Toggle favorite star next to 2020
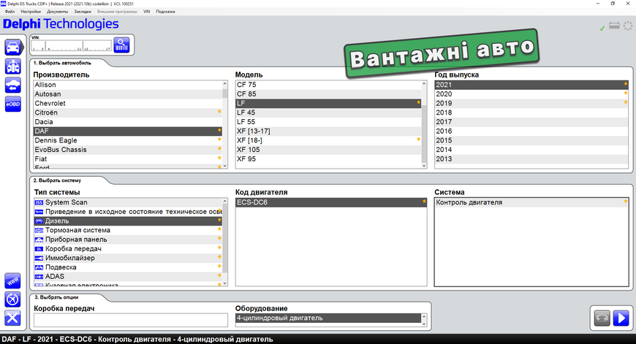This screenshot has width=636, height=344. [626, 93]
